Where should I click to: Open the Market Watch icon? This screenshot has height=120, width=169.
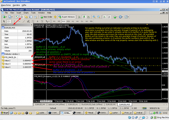[17, 17]
